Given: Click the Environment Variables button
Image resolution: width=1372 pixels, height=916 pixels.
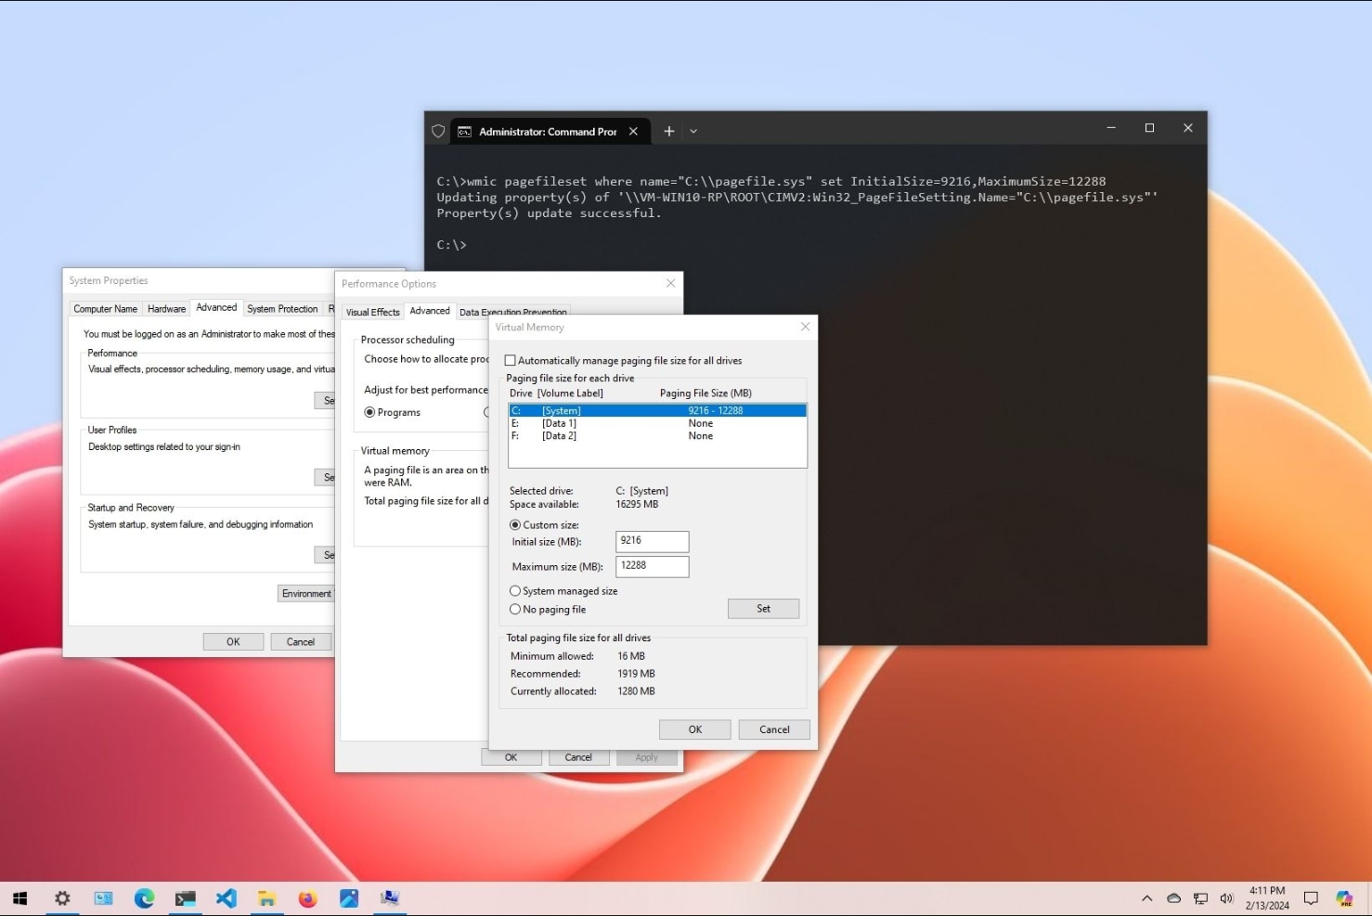Looking at the screenshot, I should point(305,593).
